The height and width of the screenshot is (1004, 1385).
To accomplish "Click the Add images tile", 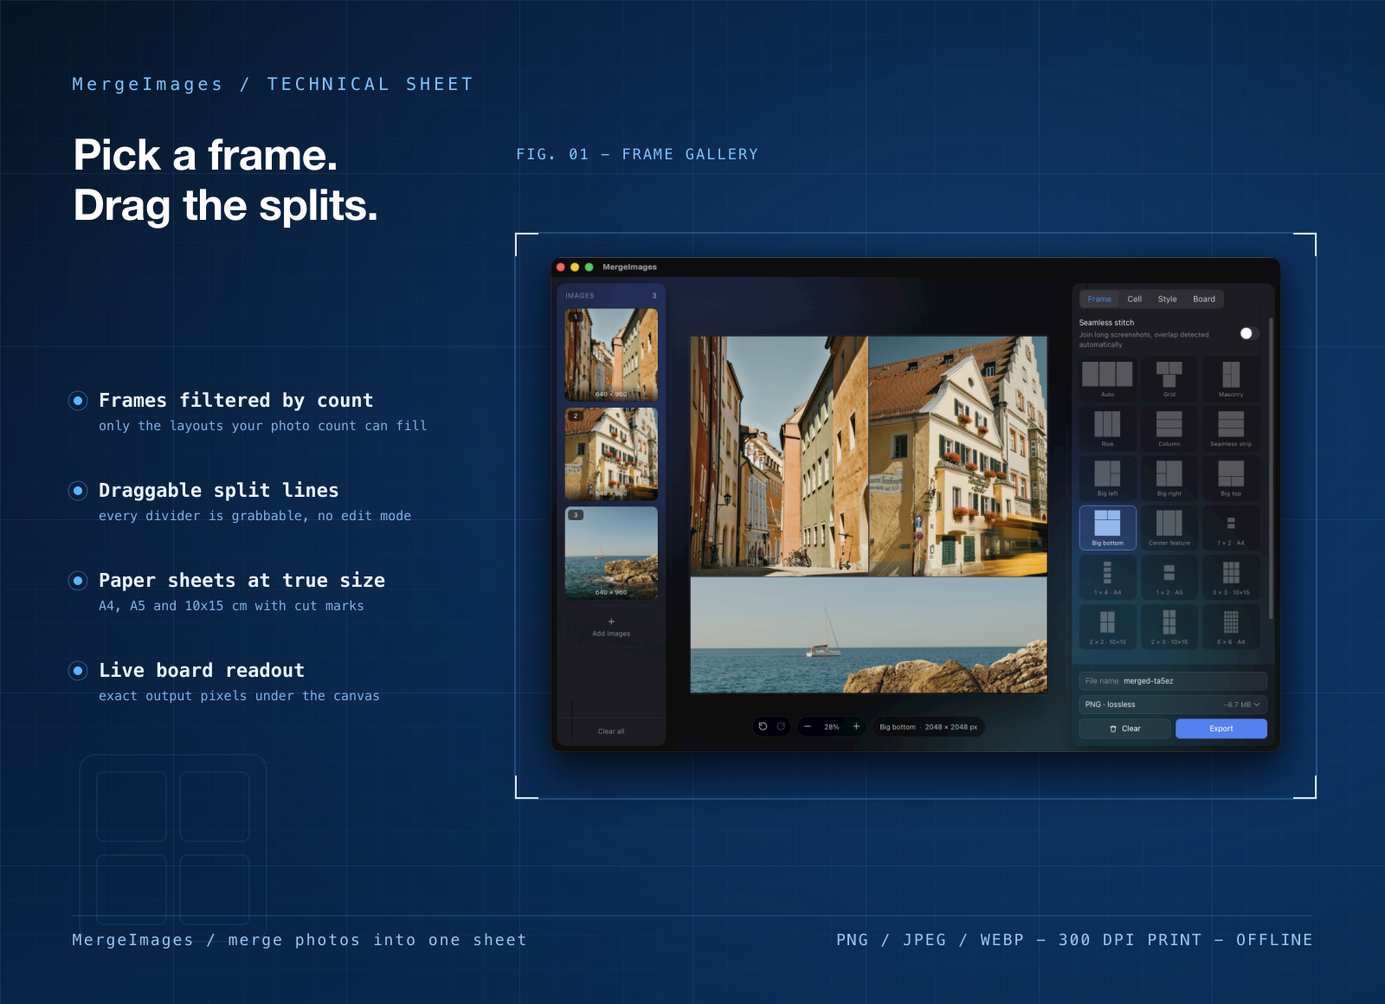I will click(x=611, y=627).
